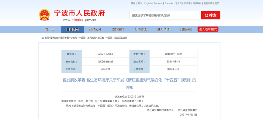Click document number 浙发改规划〔2021〕215号

129,97
